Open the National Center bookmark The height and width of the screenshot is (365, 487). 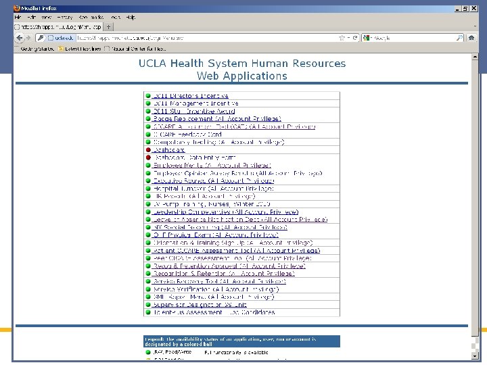(x=135, y=49)
